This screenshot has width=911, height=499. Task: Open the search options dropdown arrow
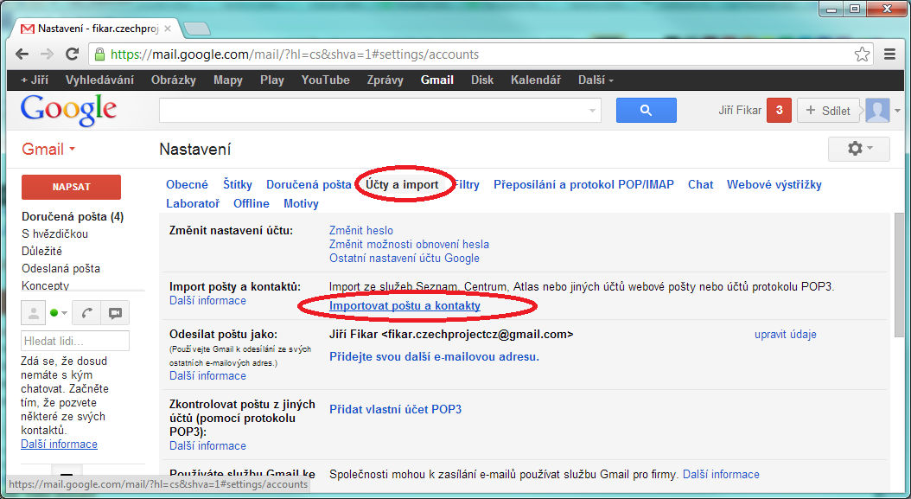[592, 111]
